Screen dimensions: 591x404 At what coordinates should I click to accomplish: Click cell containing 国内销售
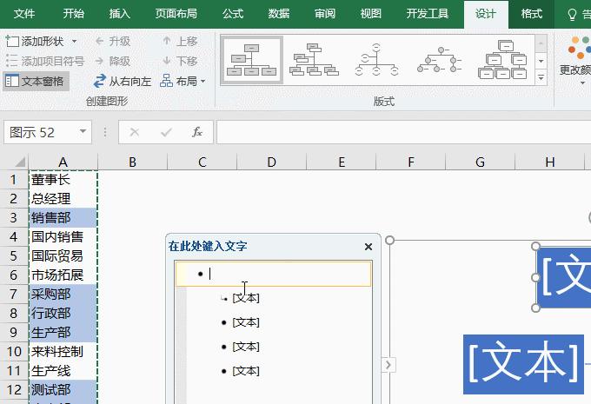click(63, 237)
